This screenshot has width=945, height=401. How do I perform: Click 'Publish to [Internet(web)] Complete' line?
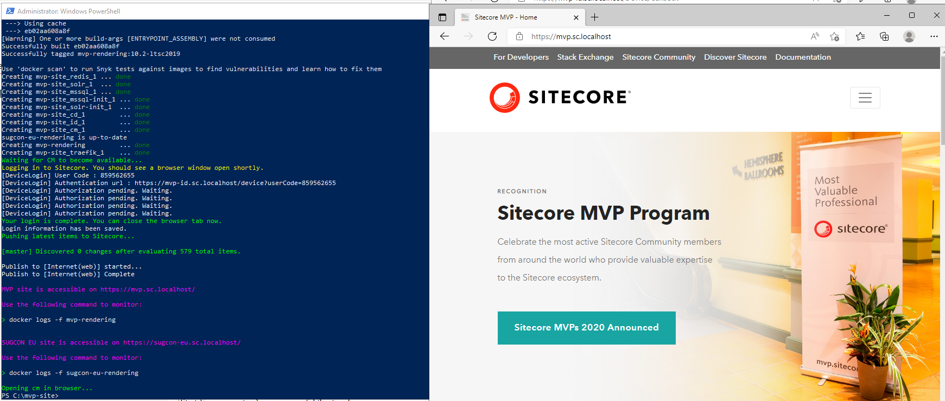click(68, 274)
